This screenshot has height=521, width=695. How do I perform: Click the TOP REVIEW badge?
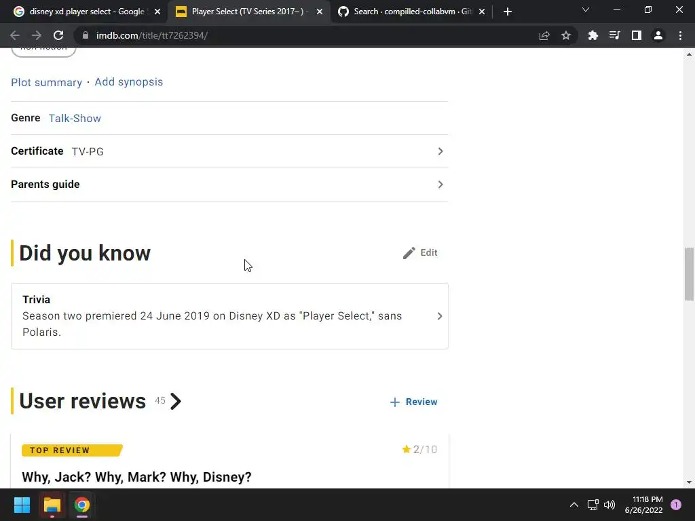point(72,450)
